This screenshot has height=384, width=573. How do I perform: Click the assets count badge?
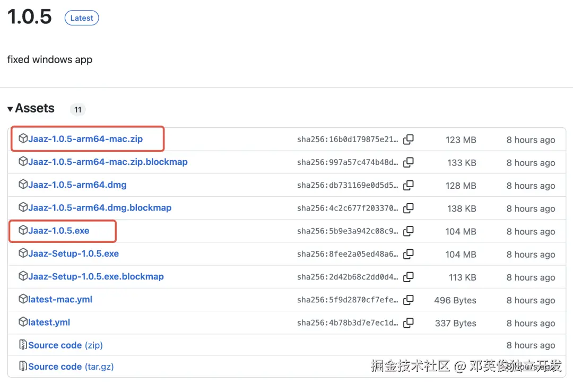(77, 109)
